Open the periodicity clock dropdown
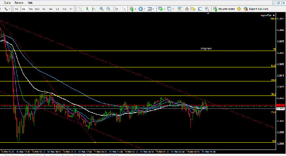 (x=141, y=9)
